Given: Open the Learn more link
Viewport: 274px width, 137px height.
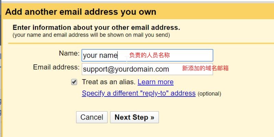Looking at the screenshot, I should click(155, 82).
